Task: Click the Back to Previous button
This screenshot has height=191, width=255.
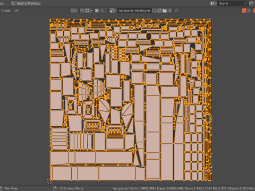Action: (x=26, y=3)
